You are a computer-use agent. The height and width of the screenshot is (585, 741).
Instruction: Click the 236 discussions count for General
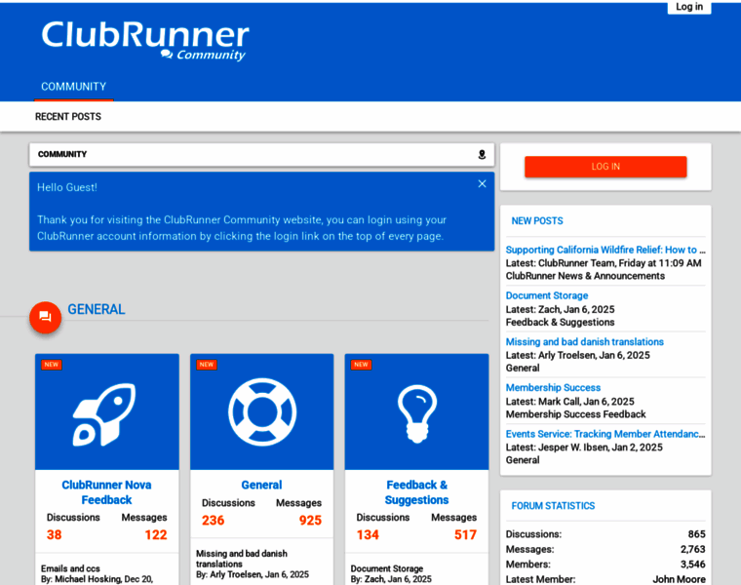click(x=214, y=521)
